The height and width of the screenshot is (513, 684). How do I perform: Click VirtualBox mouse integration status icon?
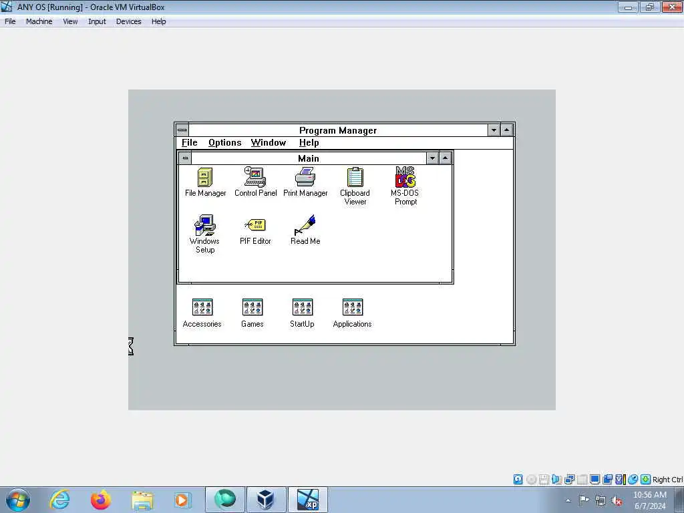[633, 480]
